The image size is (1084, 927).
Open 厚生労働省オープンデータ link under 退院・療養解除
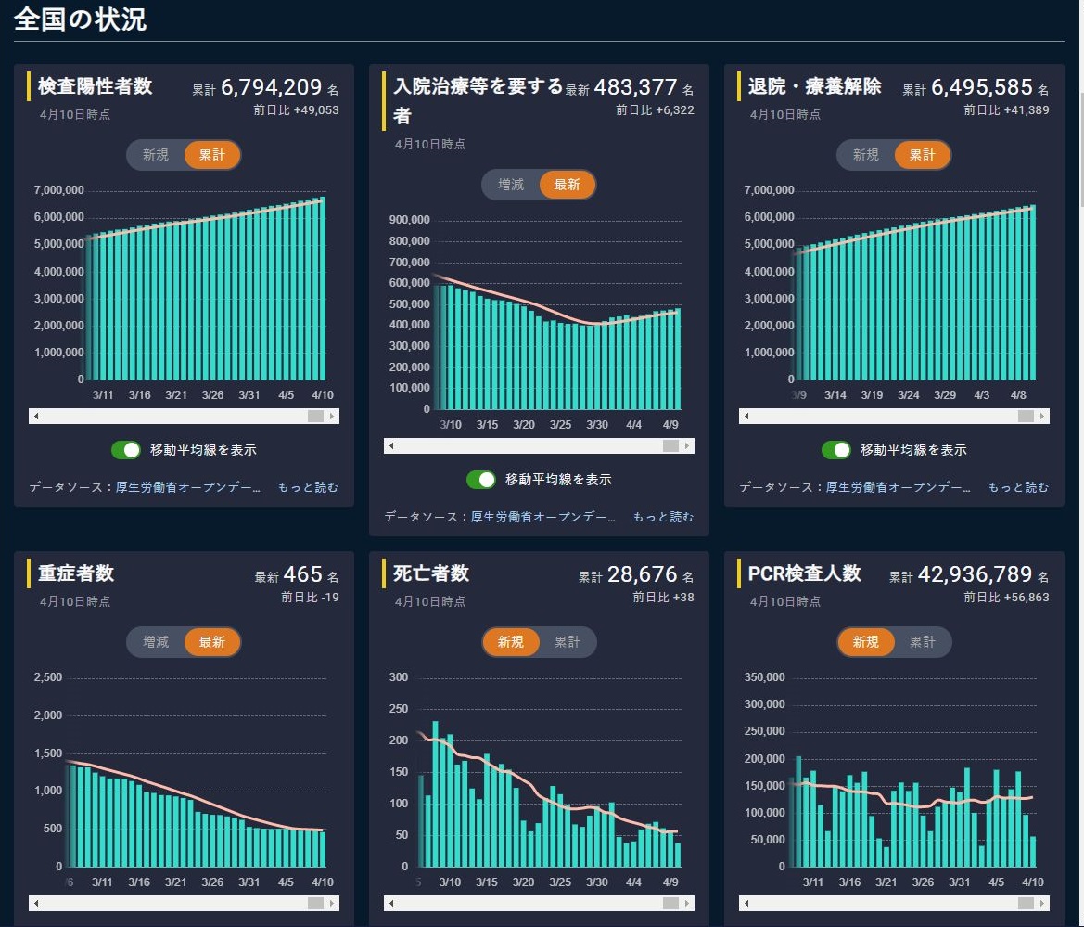point(898,487)
